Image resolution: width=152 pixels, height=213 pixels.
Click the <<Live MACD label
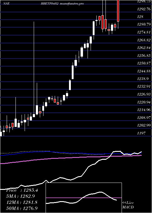click(x=128, y=205)
